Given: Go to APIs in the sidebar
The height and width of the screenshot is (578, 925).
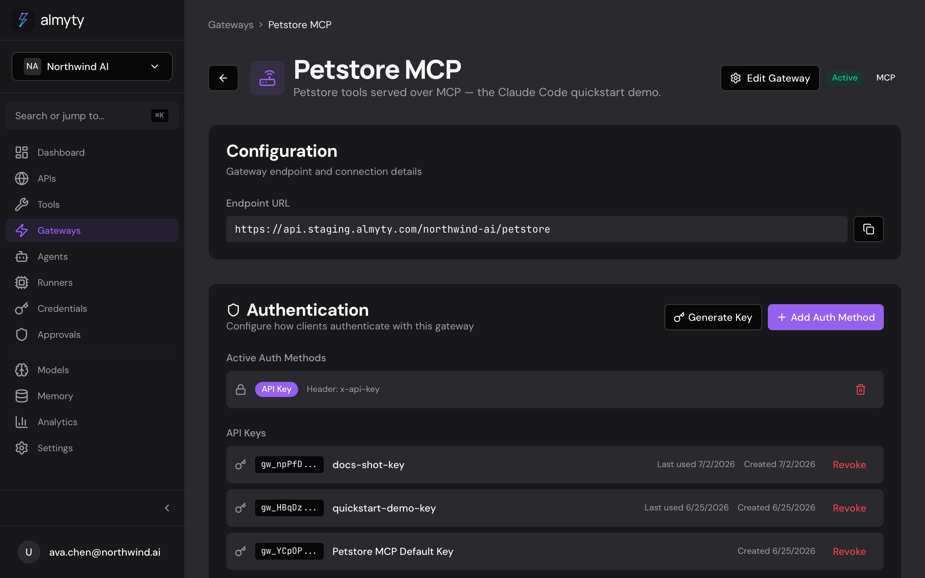Looking at the screenshot, I should point(92,178).
